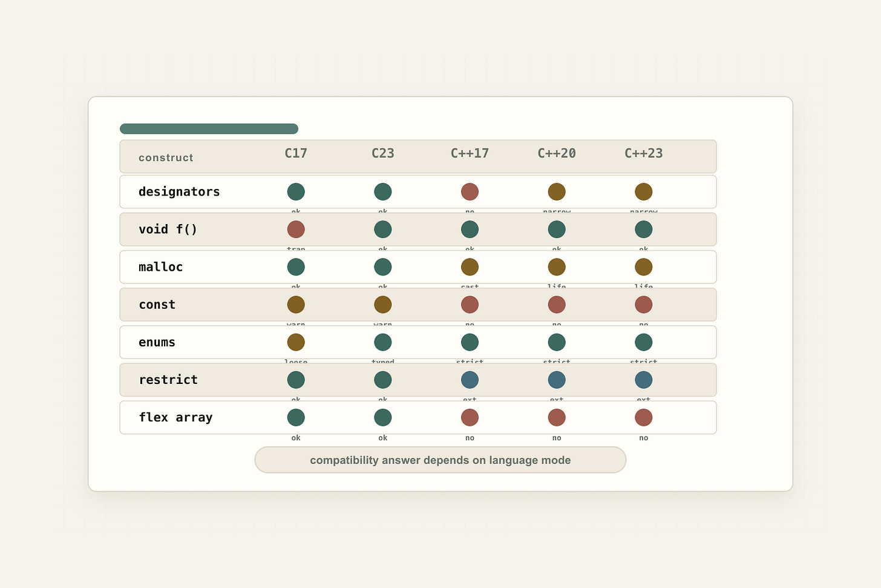Click the malloc C++23 status dot
881x588 pixels.
[x=644, y=267]
